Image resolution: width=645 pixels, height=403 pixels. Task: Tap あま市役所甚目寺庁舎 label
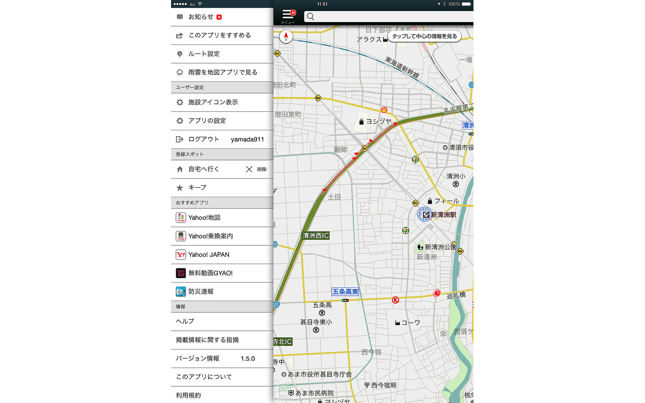(316, 374)
